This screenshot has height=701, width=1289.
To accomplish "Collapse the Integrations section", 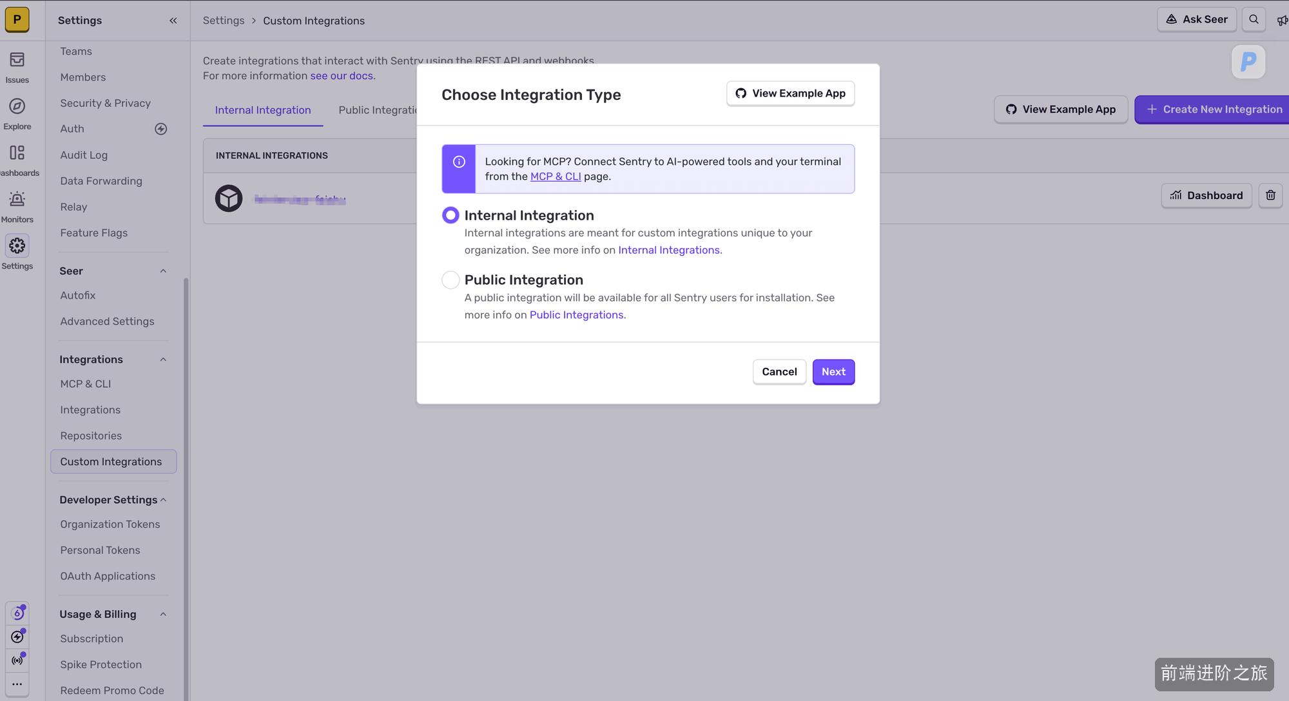I will [x=163, y=360].
